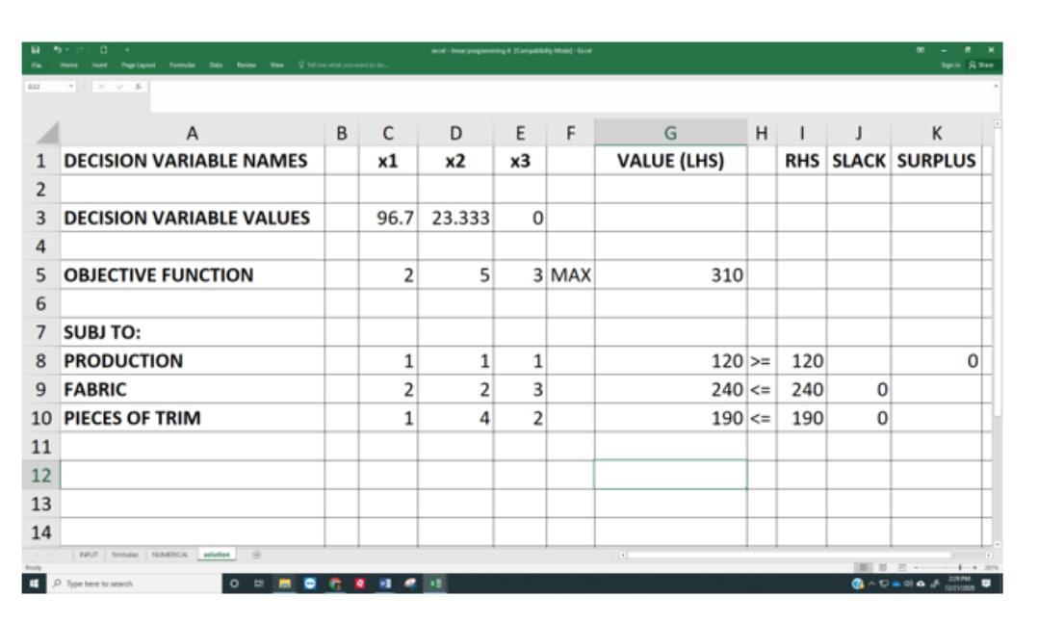Open the File menu
The image size is (1038, 624).
pyautogui.click(x=37, y=65)
